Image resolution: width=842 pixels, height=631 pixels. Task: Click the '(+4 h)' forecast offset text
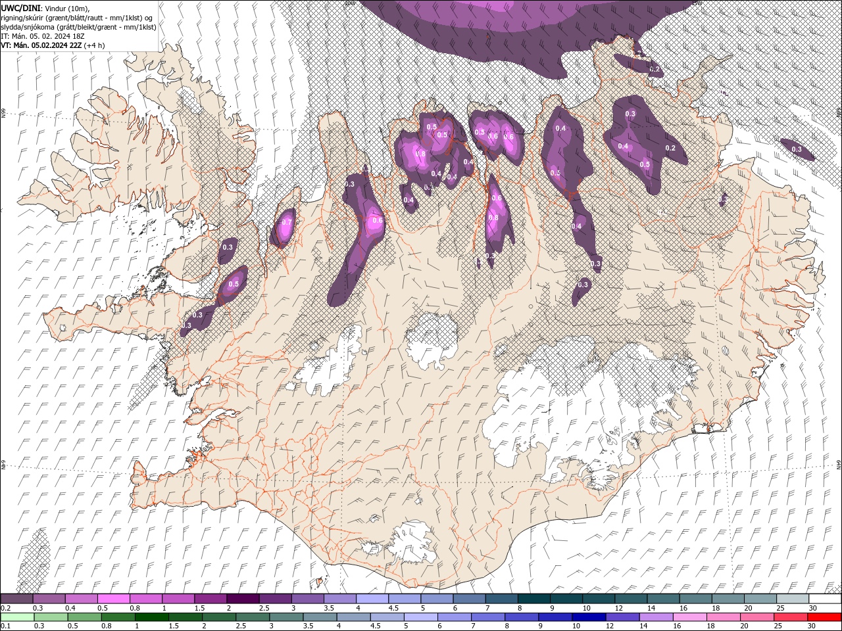[95, 45]
